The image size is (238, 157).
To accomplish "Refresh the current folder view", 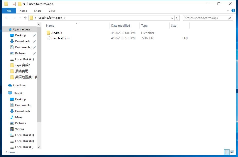I will point(177,18).
